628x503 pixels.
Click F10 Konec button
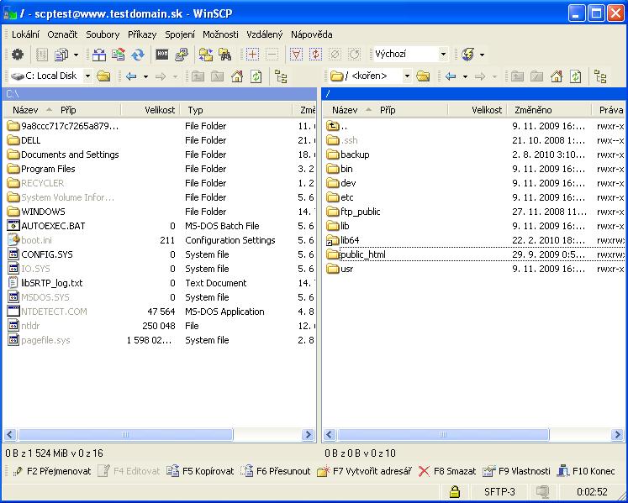(586, 471)
